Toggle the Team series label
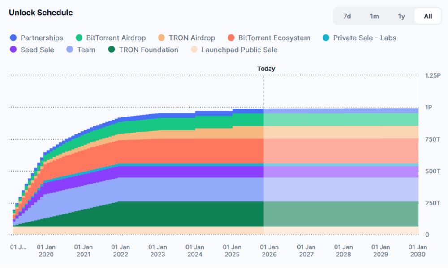Viewport: 448px width, 268px height. [86, 50]
